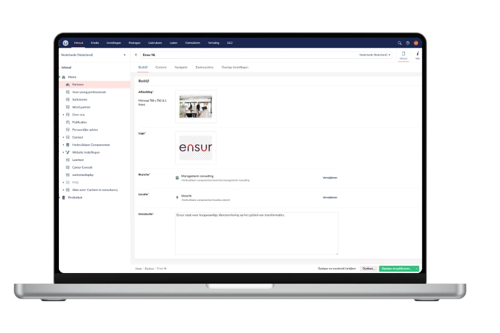
Task: Switch to the Navigatie tab
Action: point(181,67)
